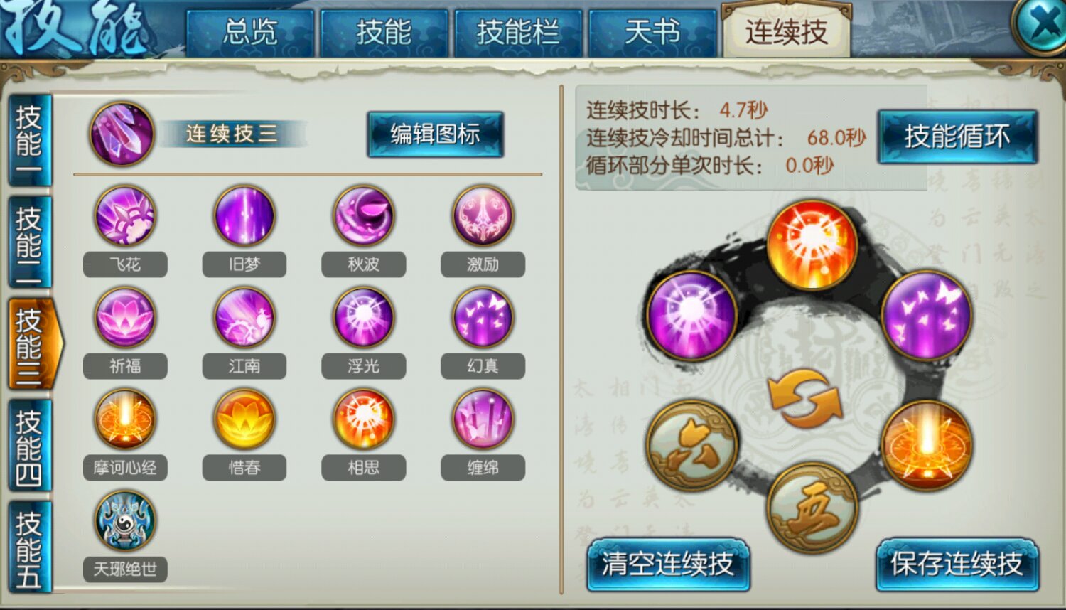Open the 天书 tab
Image resolution: width=1066 pixels, height=610 pixels.
652,33
